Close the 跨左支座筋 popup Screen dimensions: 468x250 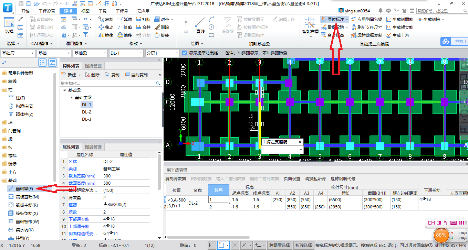click(x=300, y=142)
